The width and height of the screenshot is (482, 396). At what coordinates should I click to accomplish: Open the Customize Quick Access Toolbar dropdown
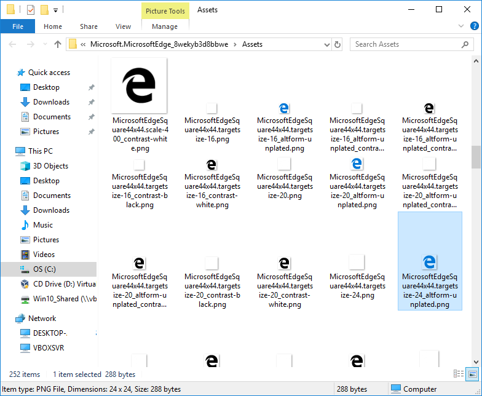(x=55, y=10)
